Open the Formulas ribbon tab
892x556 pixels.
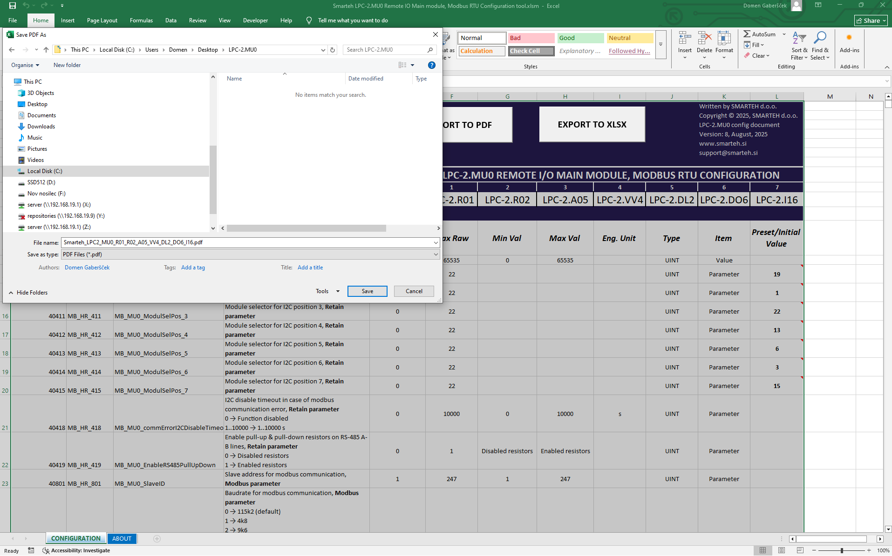[x=141, y=20]
